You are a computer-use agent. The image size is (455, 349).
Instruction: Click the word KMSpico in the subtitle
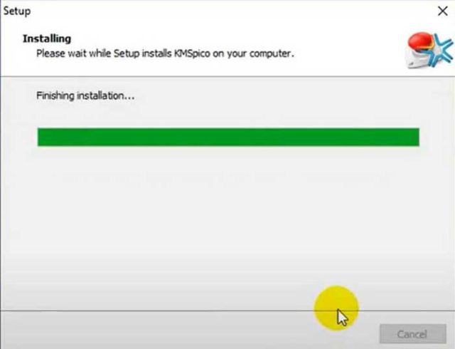point(192,53)
